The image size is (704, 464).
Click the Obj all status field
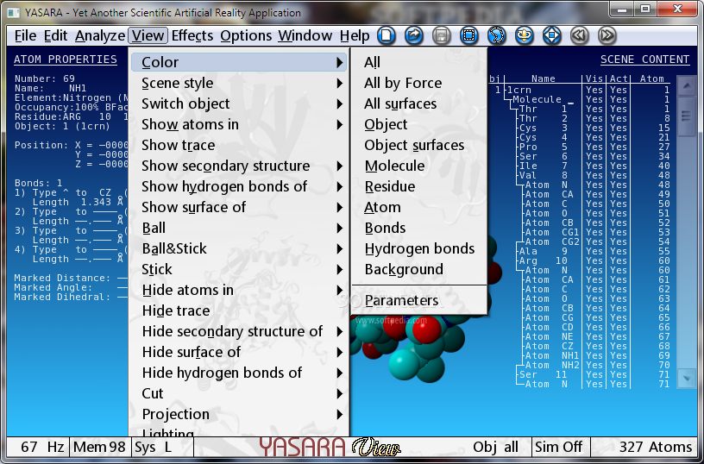coord(495,448)
